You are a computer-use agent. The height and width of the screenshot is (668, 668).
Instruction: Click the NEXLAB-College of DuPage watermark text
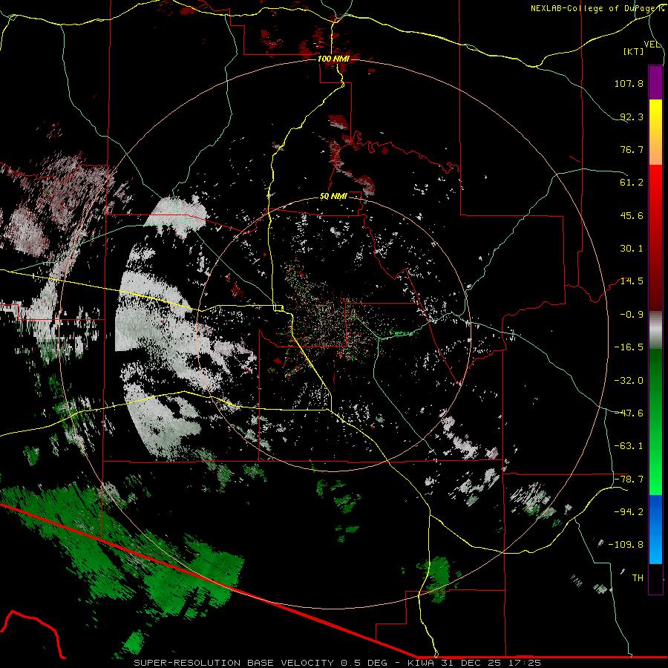[x=597, y=8]
